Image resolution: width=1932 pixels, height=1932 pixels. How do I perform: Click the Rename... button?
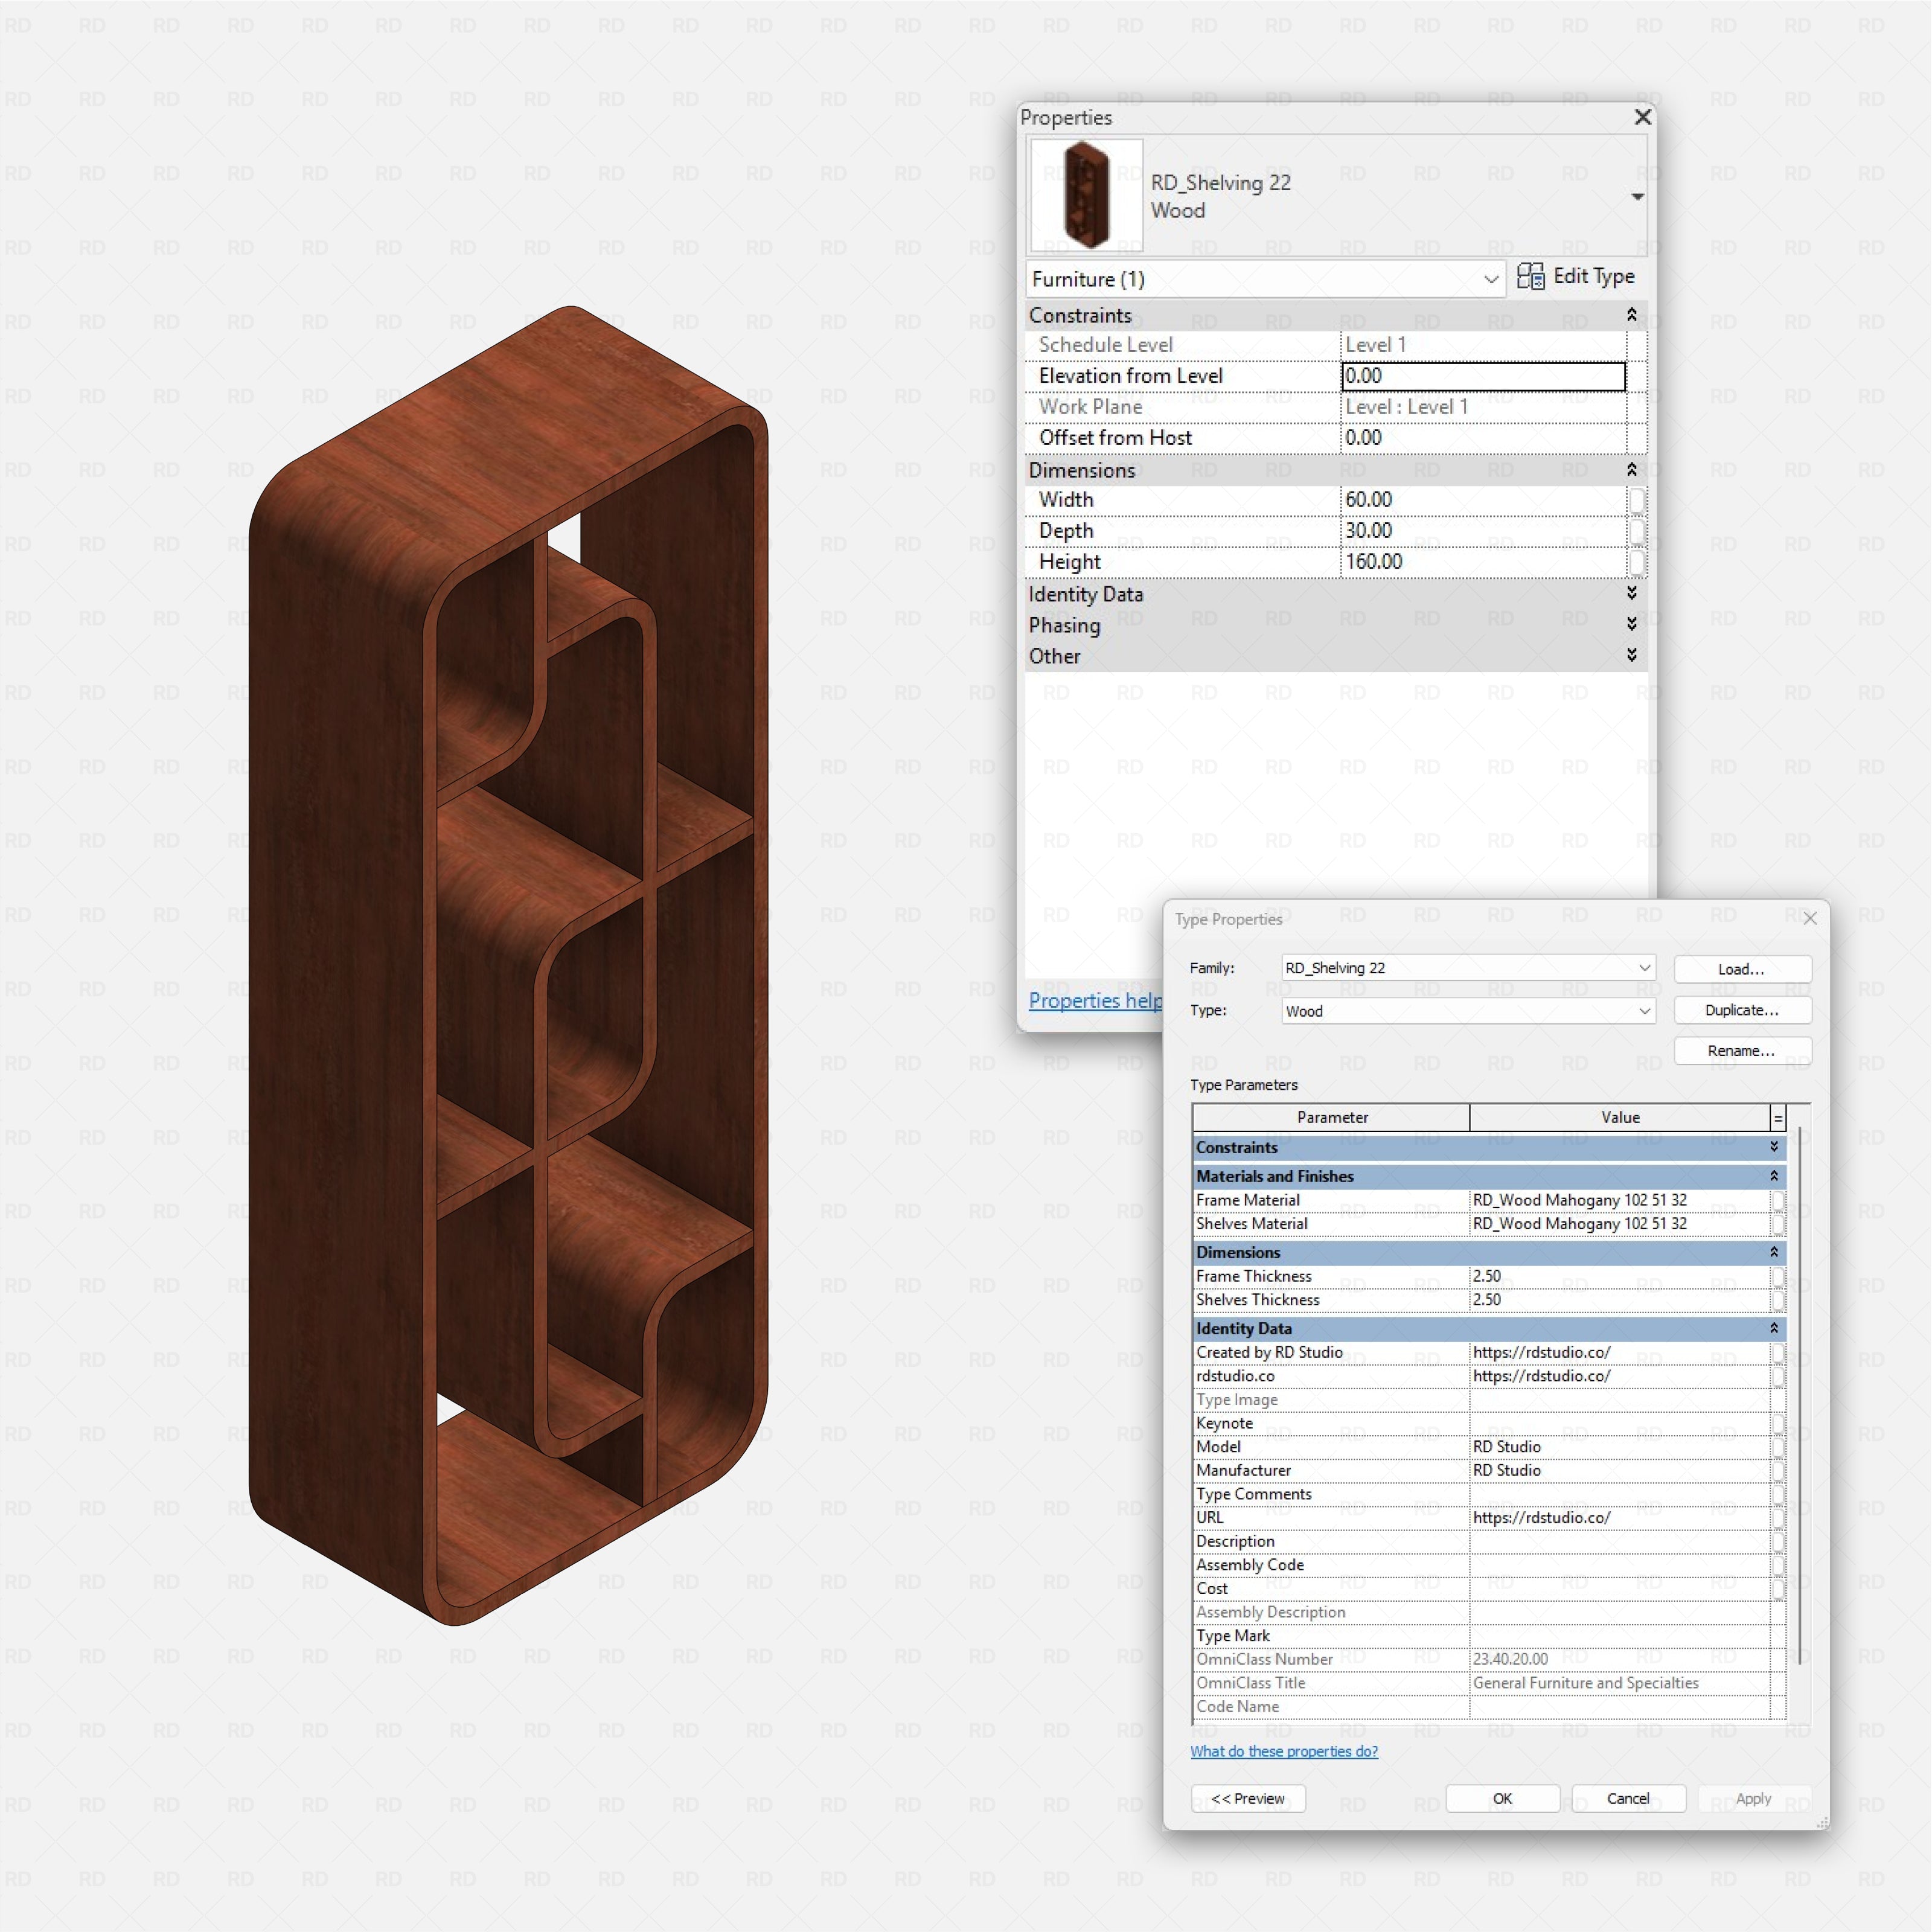point(1742,1051)
